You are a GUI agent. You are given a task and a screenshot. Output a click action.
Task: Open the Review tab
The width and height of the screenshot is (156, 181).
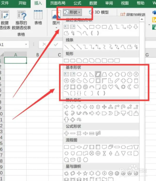click(x=109, y=3)
